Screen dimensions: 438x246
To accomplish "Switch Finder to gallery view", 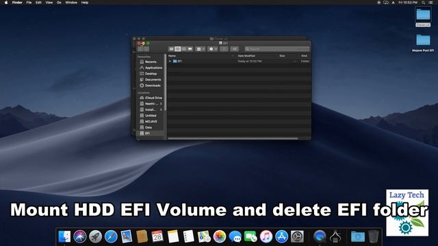I will [190, 49].
